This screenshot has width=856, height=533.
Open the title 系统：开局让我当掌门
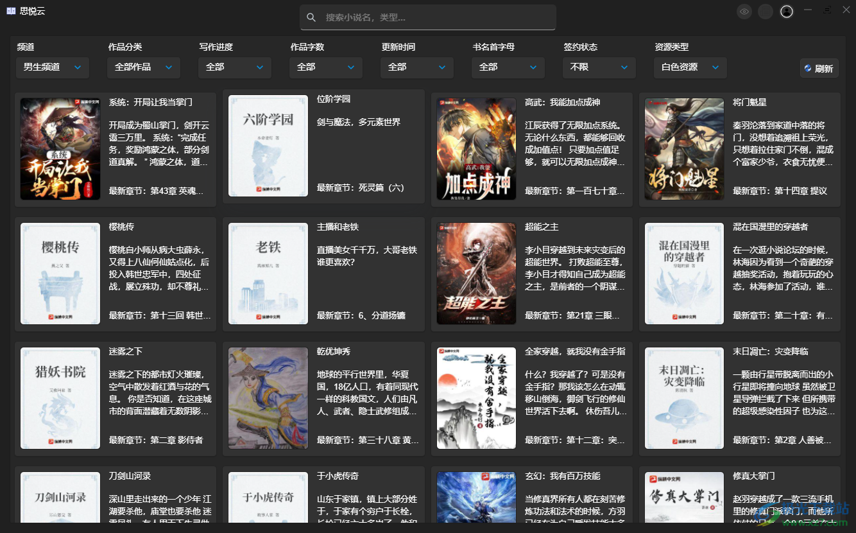[x=151, y=102]
